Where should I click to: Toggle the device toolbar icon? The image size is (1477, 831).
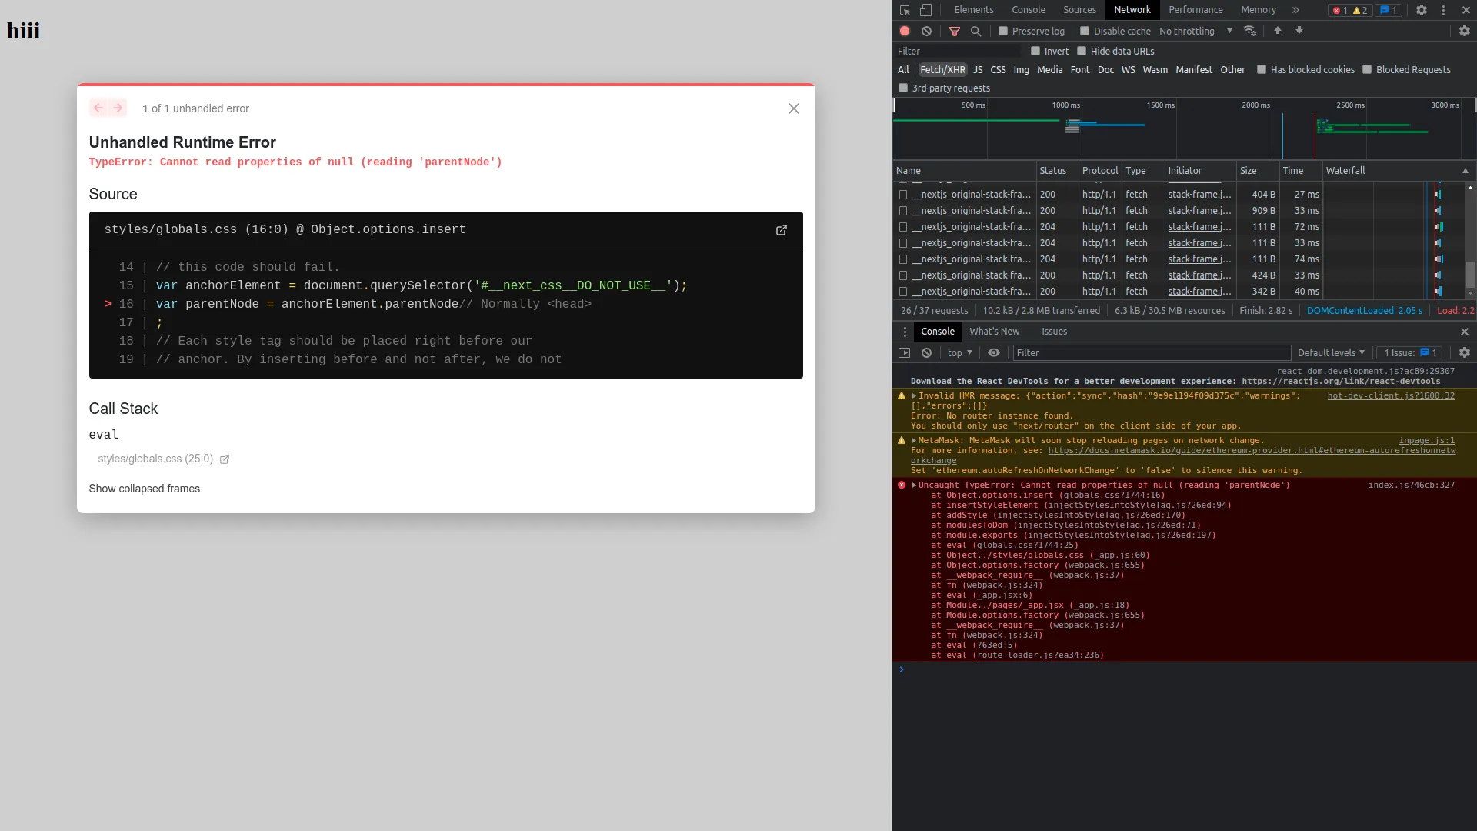tap(925, 10)
